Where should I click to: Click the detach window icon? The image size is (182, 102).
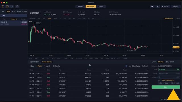tap(17, 7)
